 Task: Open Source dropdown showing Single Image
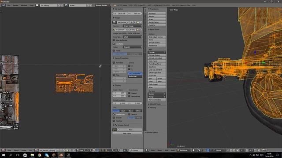[x=132, y=26]
